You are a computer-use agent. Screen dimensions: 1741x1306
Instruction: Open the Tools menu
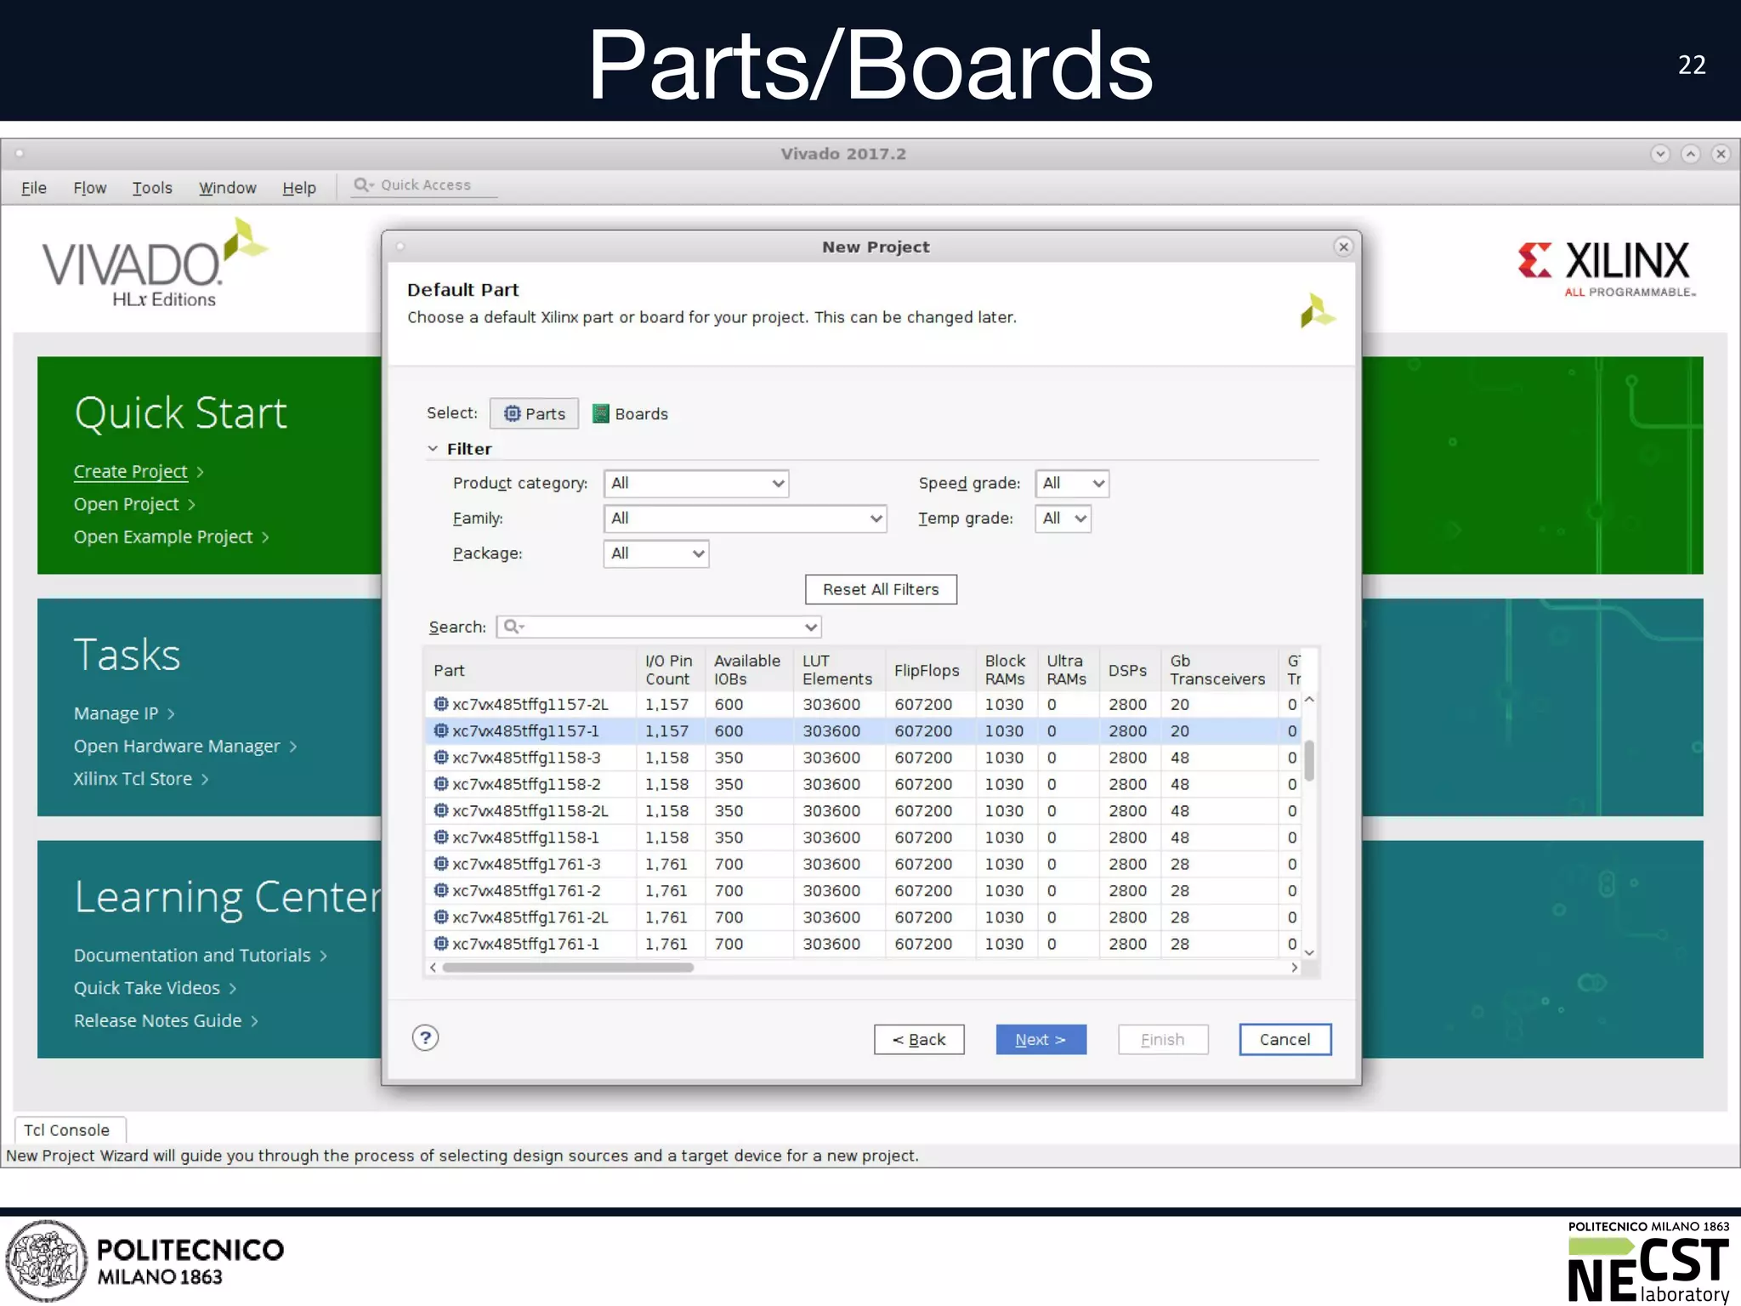click(x=152, y=188)
